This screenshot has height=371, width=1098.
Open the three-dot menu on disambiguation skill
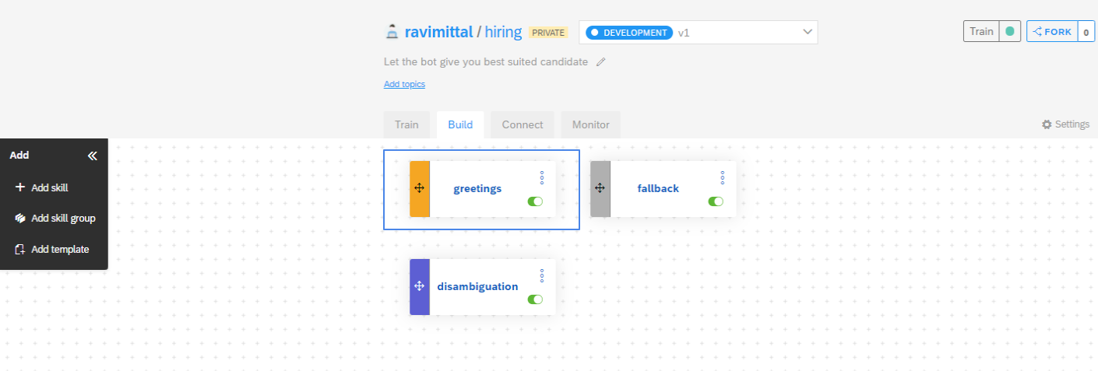[542, 275]
